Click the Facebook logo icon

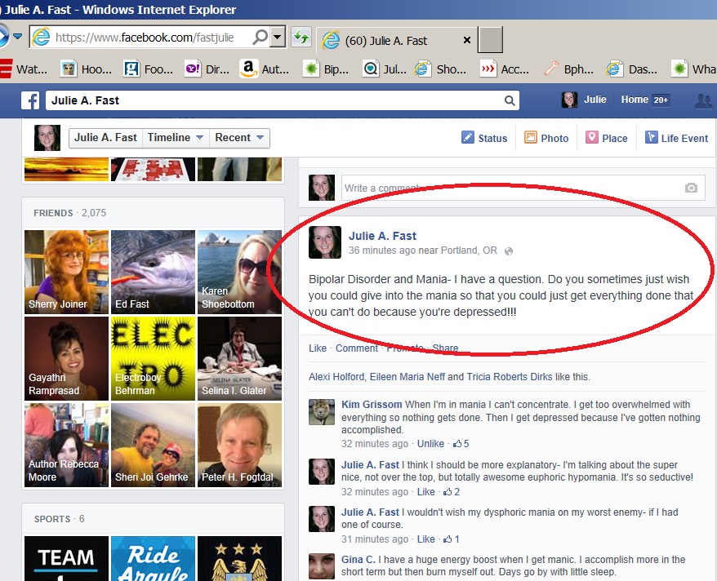(30, 100)
